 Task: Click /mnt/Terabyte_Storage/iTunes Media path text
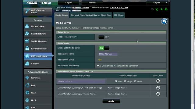coord(77,94)
